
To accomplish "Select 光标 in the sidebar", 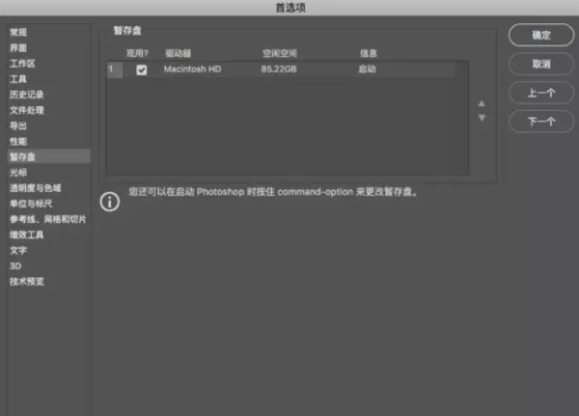I will click(x=18, y=173).
